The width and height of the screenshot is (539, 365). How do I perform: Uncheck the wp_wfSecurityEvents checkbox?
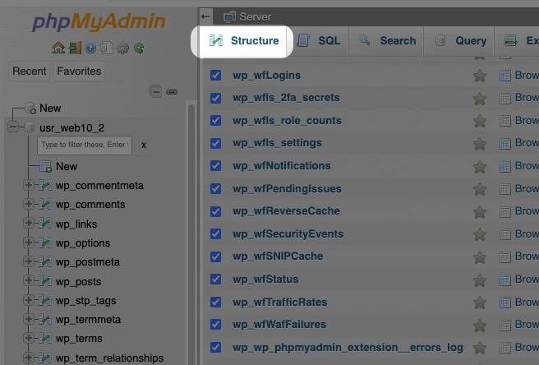[x=215, y=234]
